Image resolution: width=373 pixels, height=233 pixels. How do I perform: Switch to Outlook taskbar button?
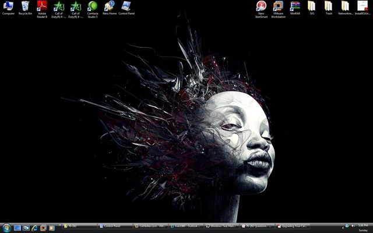coord(186,226)
